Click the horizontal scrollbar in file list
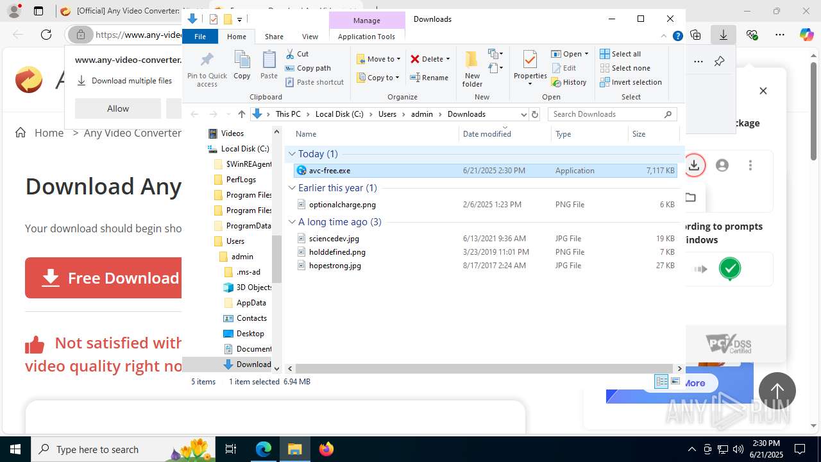This screenshot has width=821, height=462. click(x=484, y=368)
